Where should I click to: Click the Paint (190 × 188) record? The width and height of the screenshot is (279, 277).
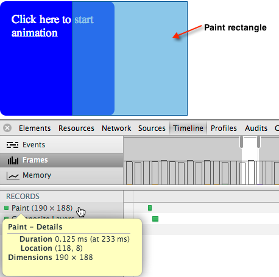(42, 208)
